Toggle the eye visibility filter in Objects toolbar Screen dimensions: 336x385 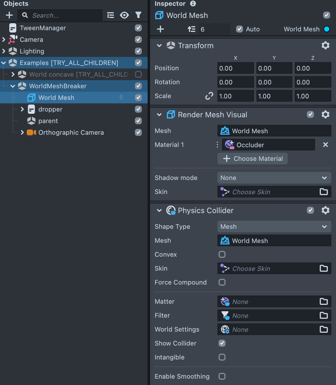click(x=124, y=15)
